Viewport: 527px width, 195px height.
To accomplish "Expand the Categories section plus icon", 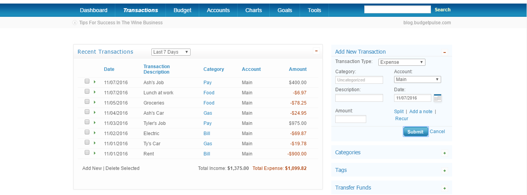I will [x=444, y=153].
